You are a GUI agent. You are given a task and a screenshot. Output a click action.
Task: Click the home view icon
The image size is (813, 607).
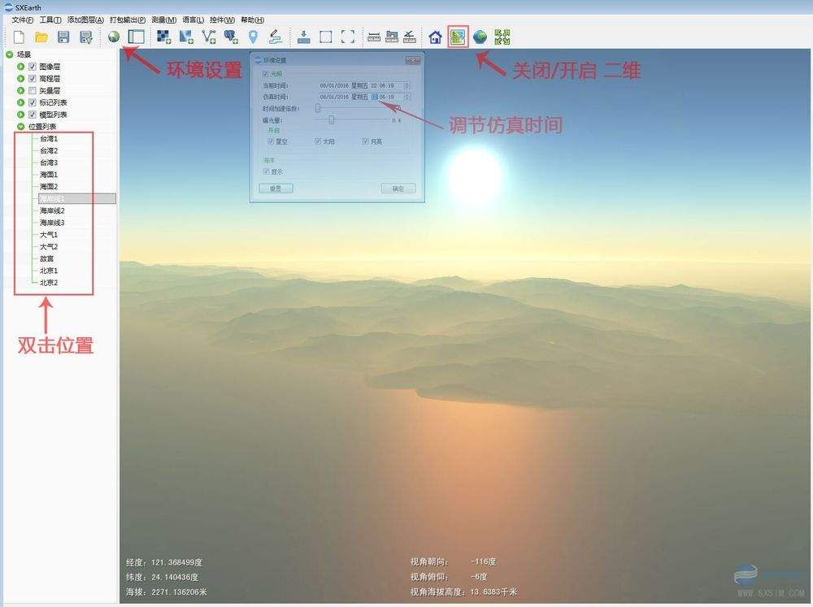pos(435,37)
